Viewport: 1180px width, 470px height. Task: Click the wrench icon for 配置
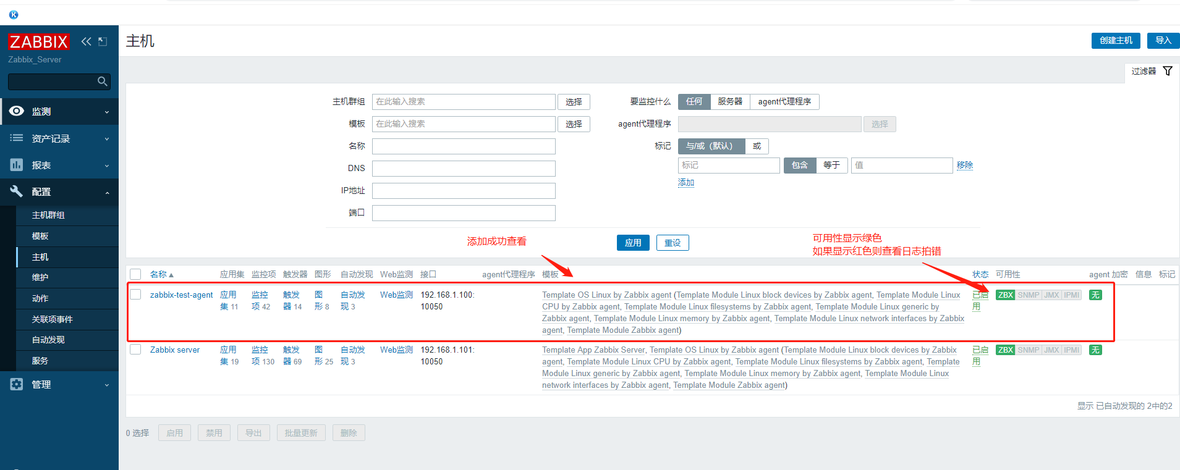[17, 191]
